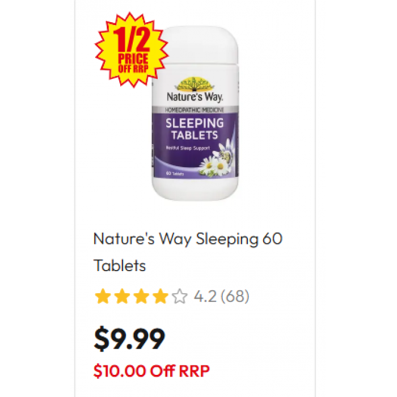Viewport: 397px width, 397px height.
Task: Open the Nature's Way Sleeping 60 Tablets link
Action: (x=188, y=252)
